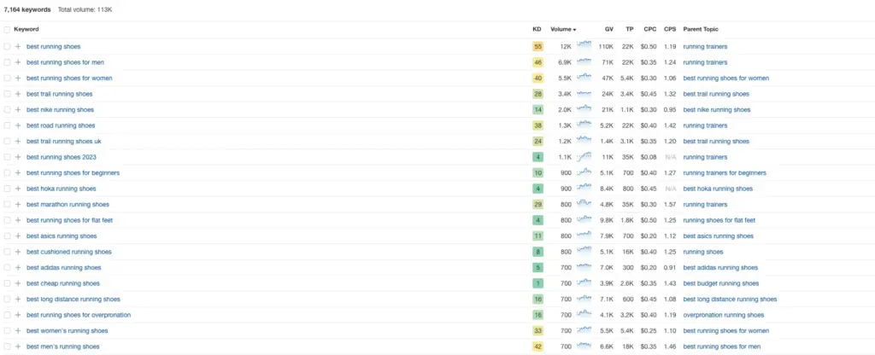This screenshot has height=355, width=875.
Task: Expand best running shoes for women with plus
Action: pos(18,78)
